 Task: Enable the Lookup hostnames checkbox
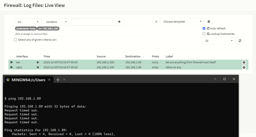pyautogui.click(x=204, y=34)
